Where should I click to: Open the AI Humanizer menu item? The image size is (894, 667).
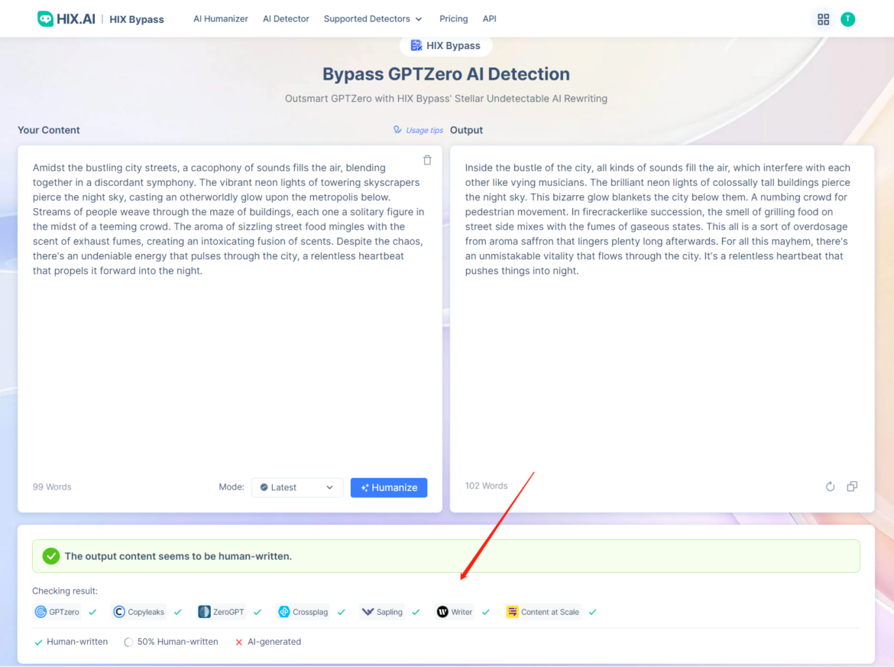tap(220, 19)
